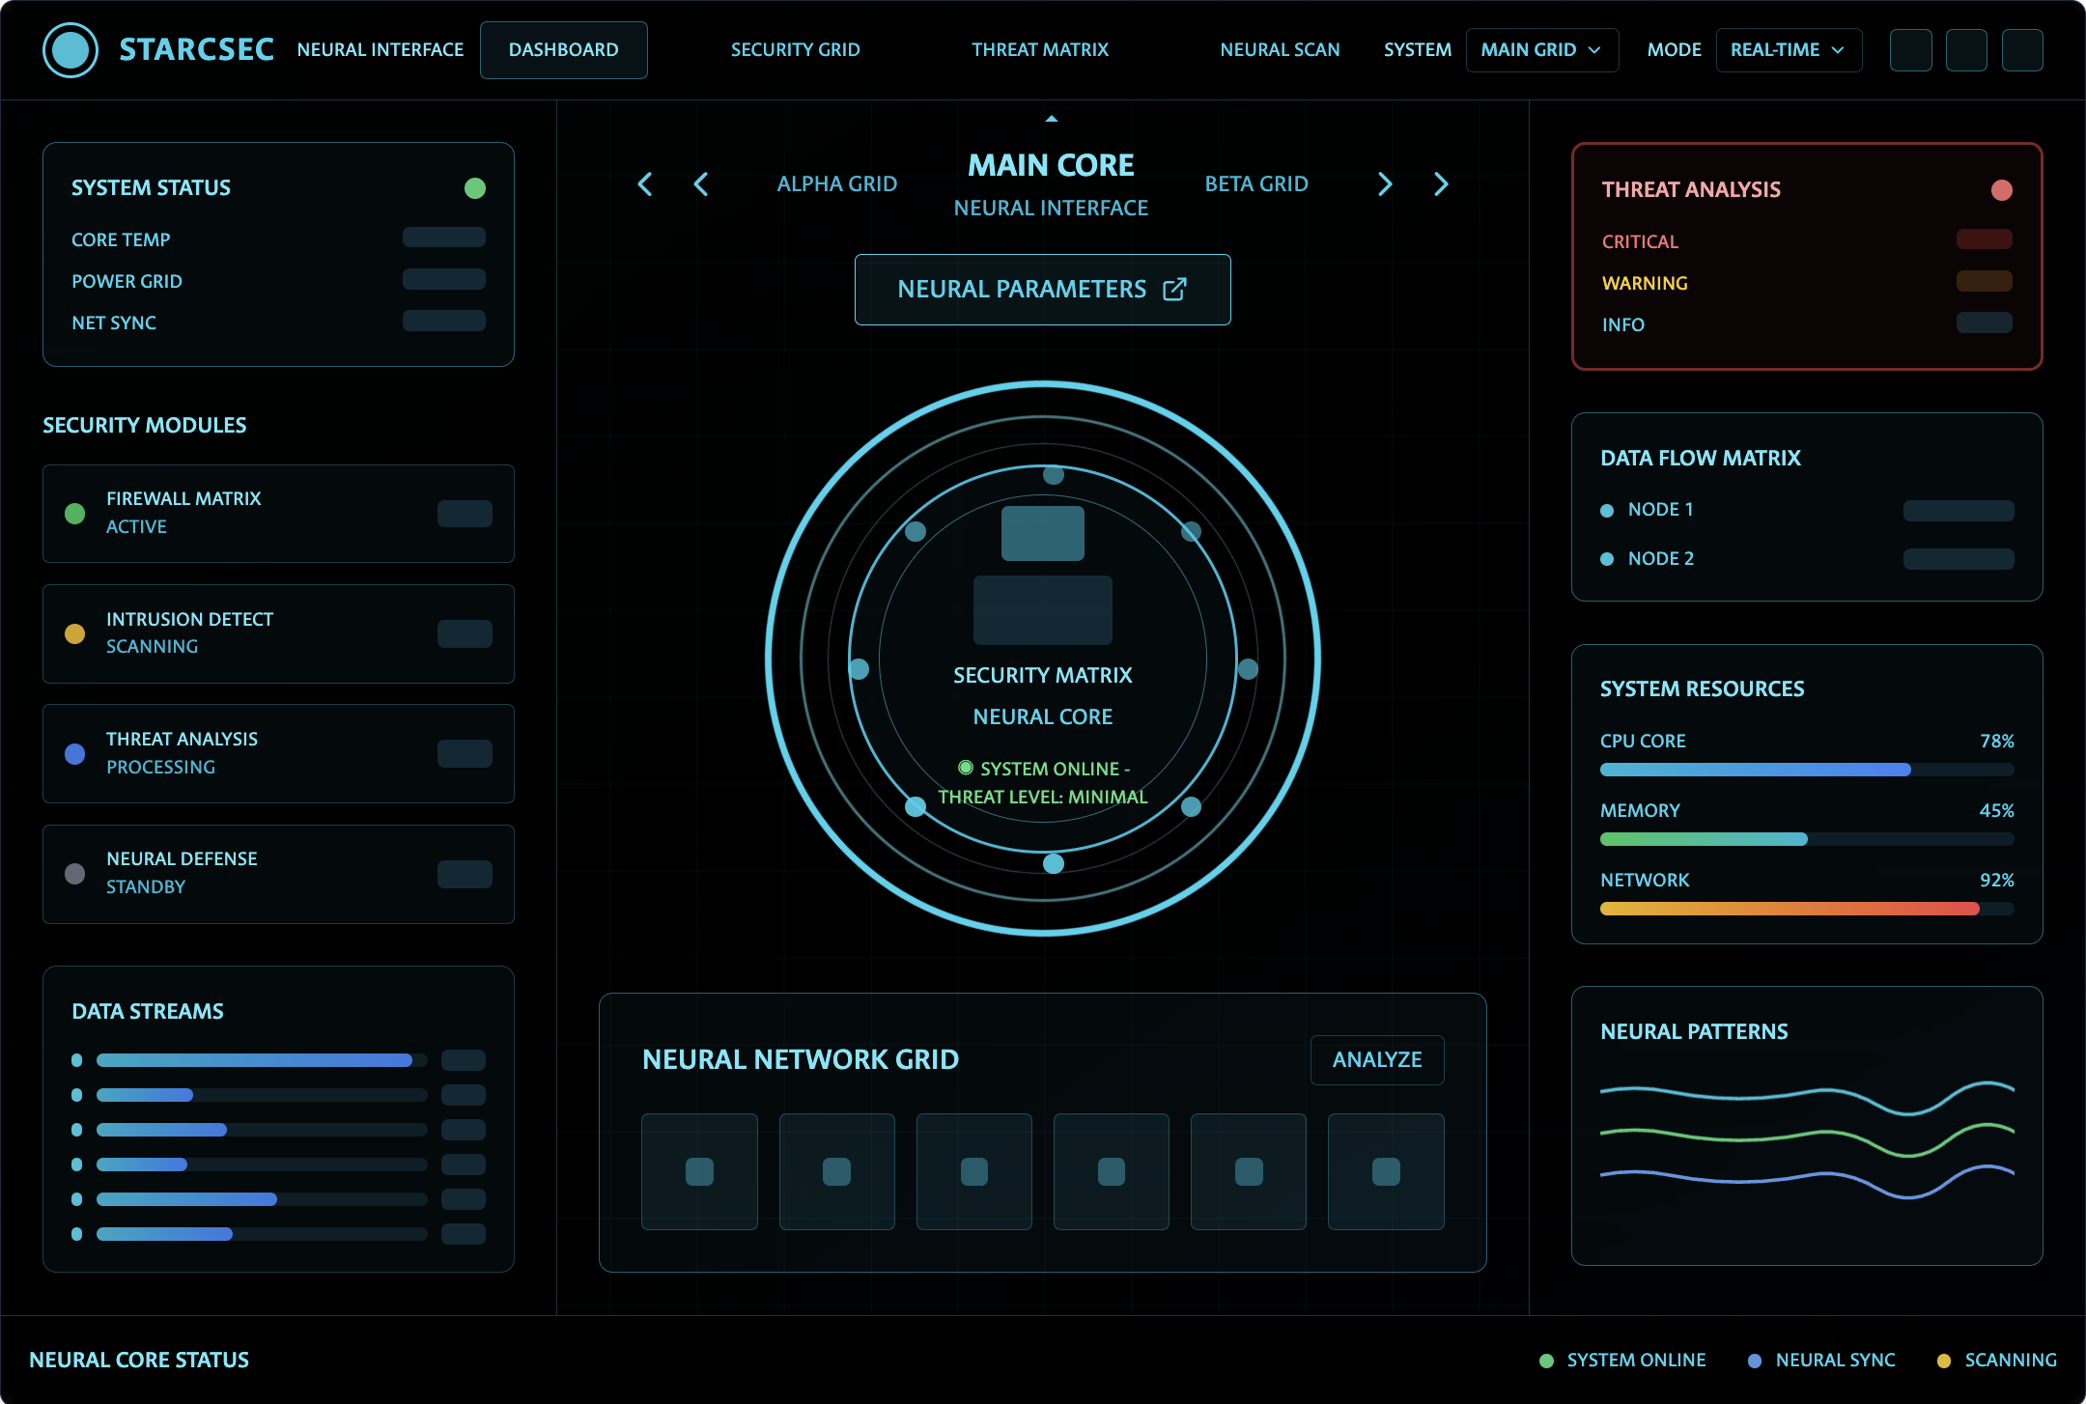Viewport: 2086px width, 1404px height.
Task: Select BETA GRID view
Action: (1256, 184)
